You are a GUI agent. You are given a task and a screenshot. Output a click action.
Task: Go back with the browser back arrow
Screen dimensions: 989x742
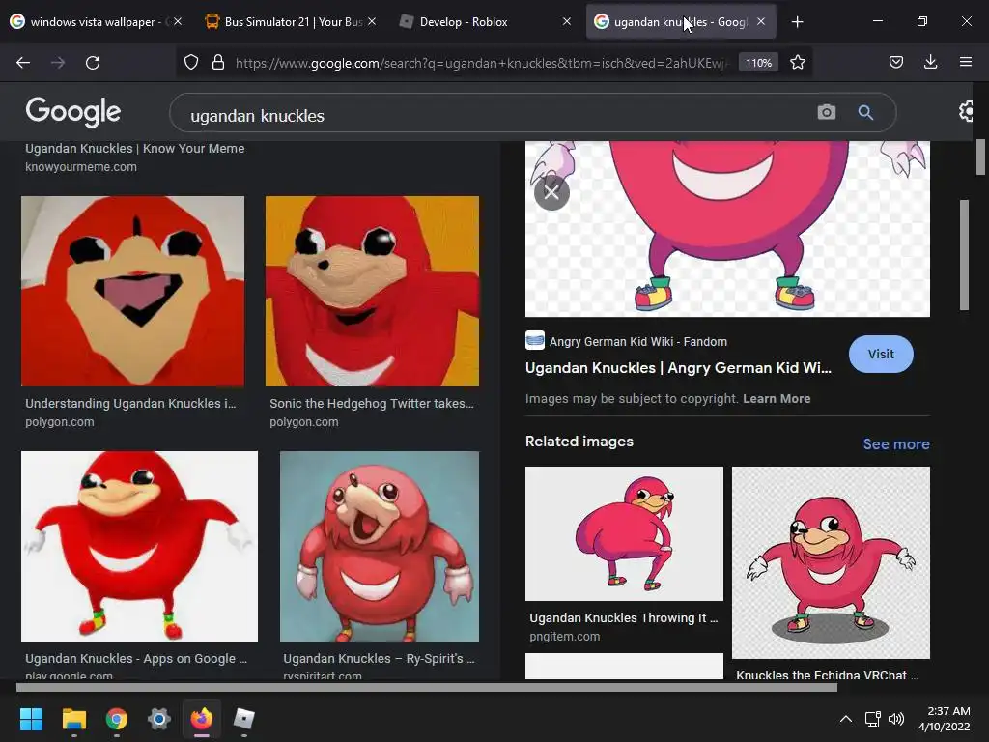point(23,63)
